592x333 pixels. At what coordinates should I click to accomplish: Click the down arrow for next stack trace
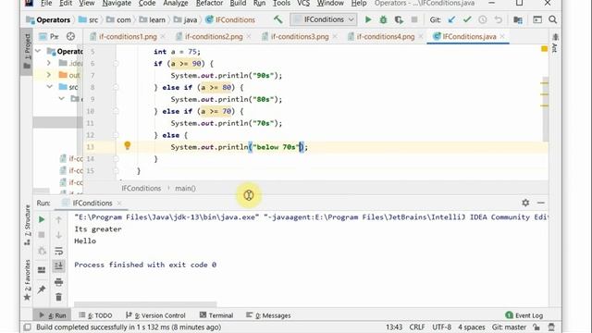point(58,235)
